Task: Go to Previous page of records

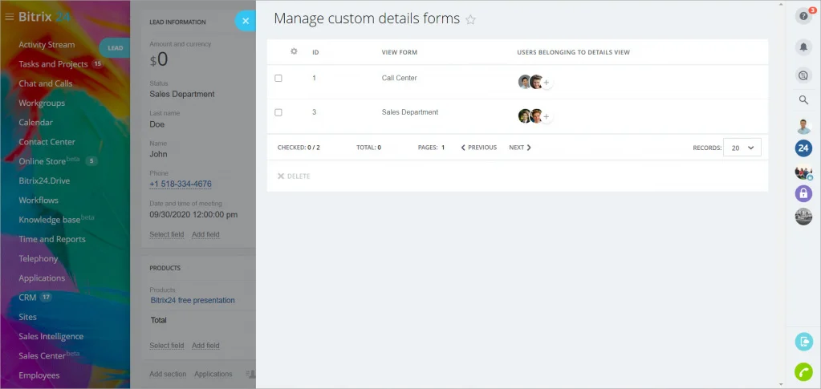Action: tap(478, 148)
